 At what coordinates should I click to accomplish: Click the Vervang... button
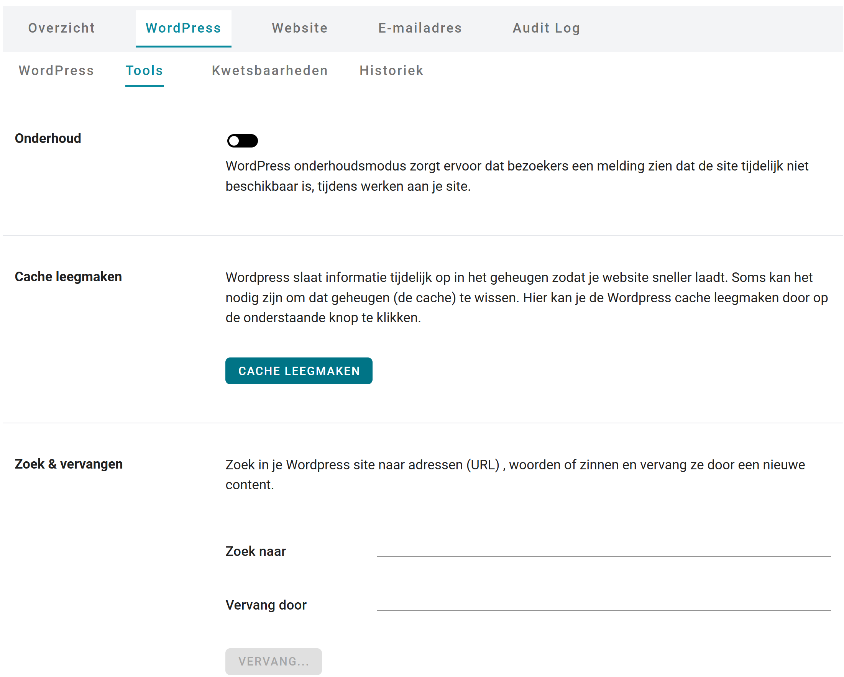coord(274,661)
